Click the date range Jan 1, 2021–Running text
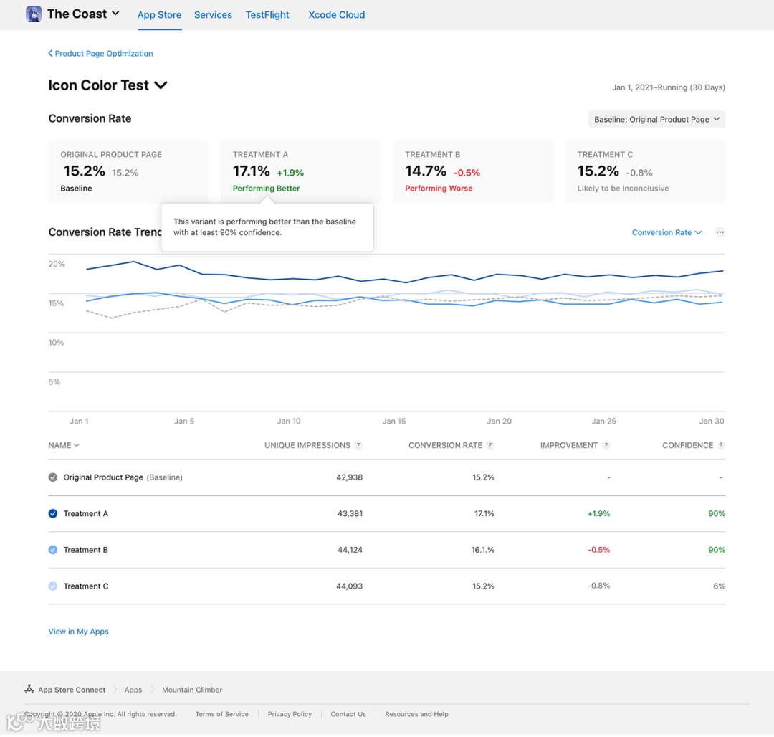This screenshot has height=737, width=774. click(x=669, y=87)
